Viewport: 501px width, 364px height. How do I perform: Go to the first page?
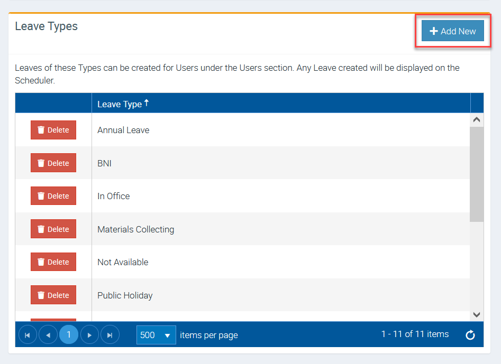[x=28, y=335]
